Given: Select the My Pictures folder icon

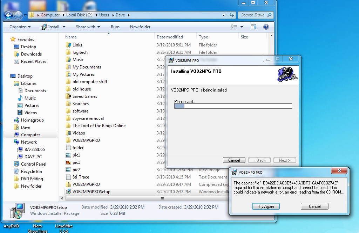Looking at the screenshot, I should 68,74.
